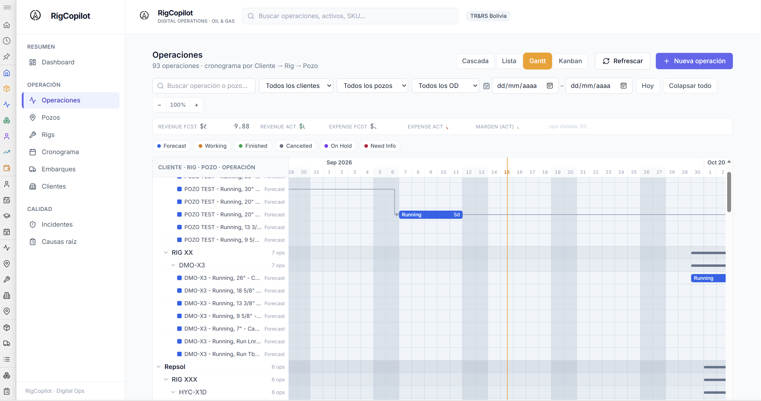Open Embarques in the sidebar
The image size is (761, 401).
(x=71, y=169)
